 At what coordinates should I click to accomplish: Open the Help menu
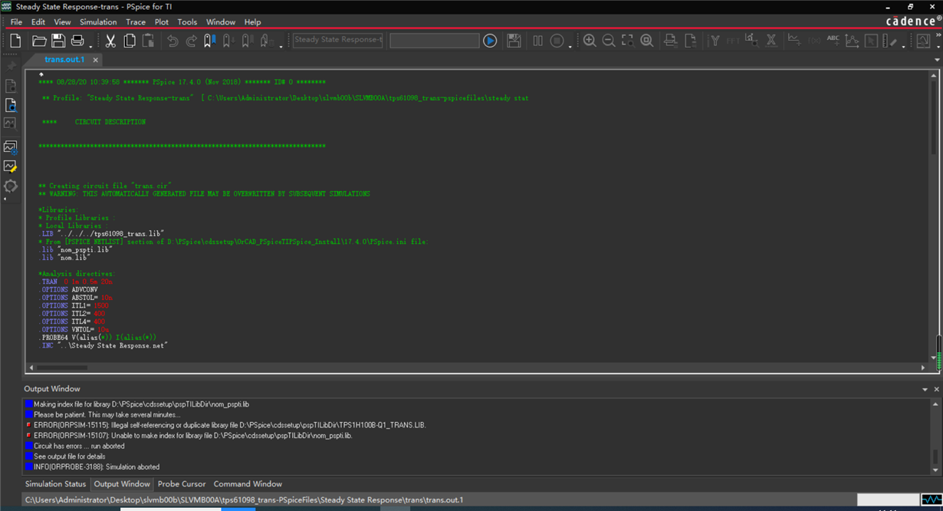[252, 21]
